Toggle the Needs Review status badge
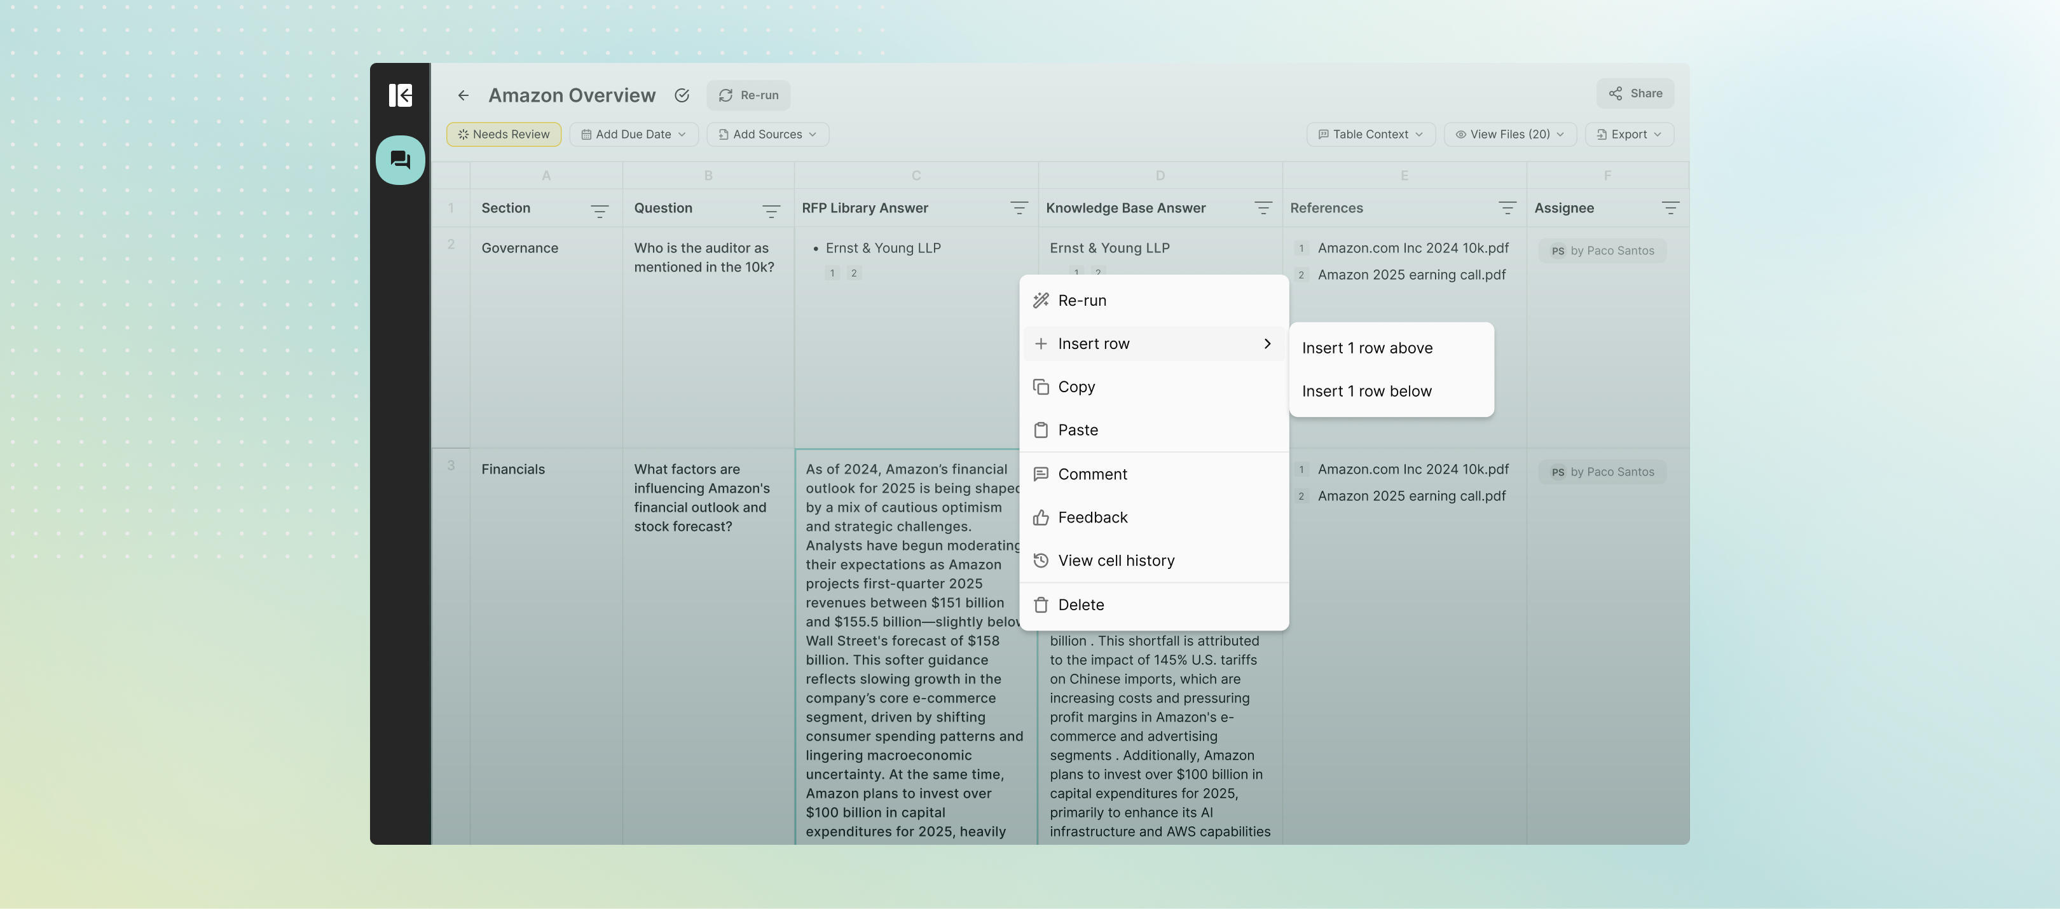Image resolution: width=2060 pixels, height=909 pixels. [x=504, y=134]
